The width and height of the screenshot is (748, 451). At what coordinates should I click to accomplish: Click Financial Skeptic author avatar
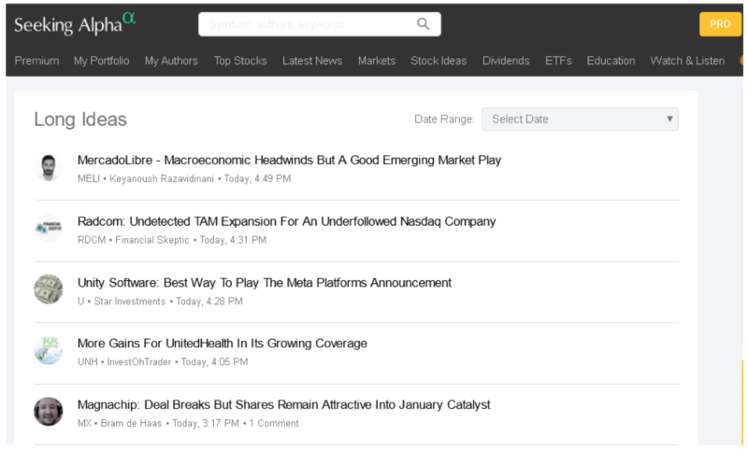(x=49, y=228)
